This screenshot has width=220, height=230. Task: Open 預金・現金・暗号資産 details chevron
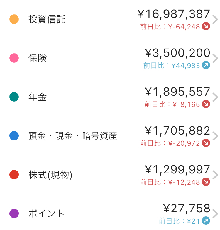[215, 136]
